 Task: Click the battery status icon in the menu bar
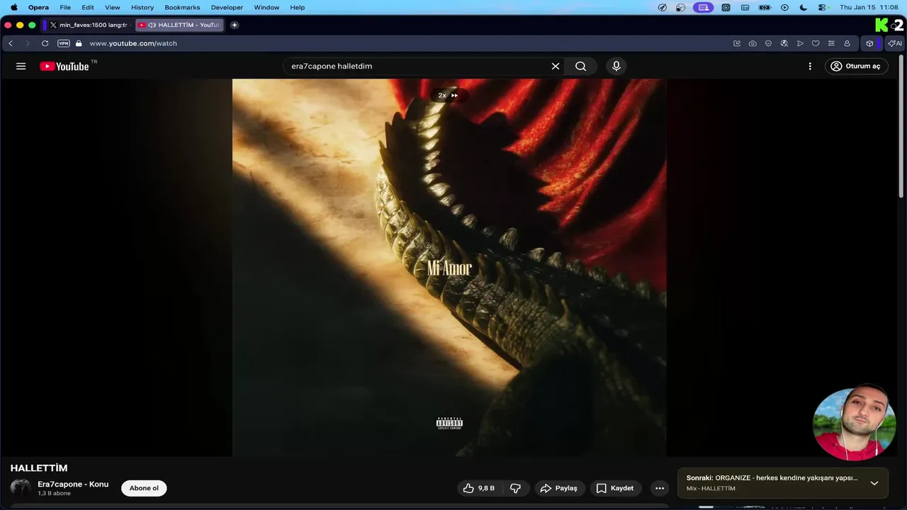tap(765, 7)
